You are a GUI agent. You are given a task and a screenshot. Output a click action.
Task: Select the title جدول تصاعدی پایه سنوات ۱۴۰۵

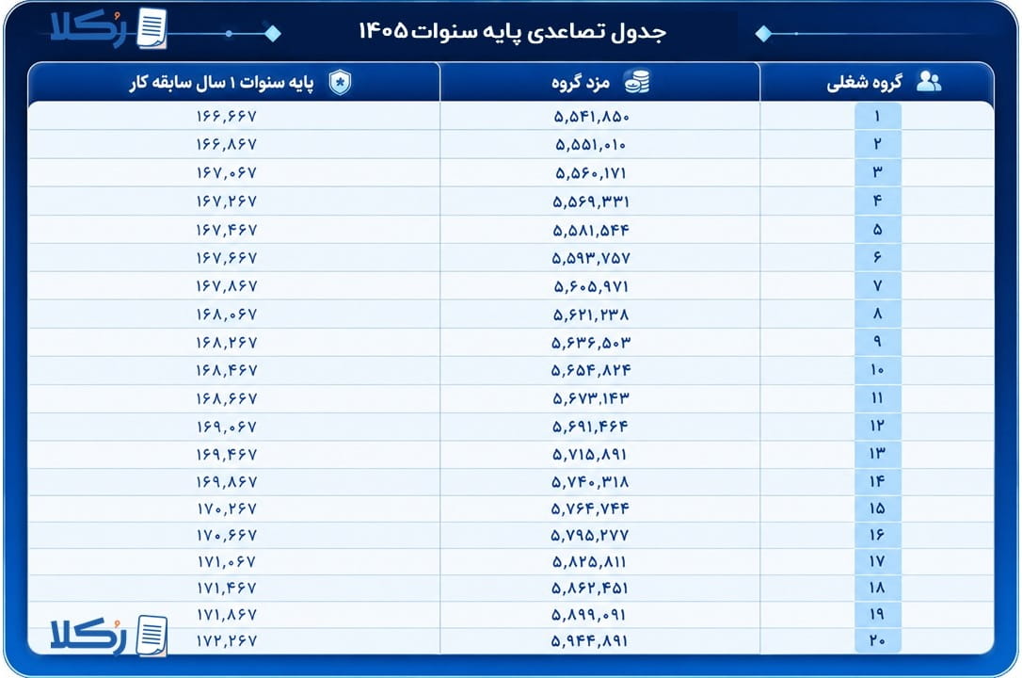(512, 31)
